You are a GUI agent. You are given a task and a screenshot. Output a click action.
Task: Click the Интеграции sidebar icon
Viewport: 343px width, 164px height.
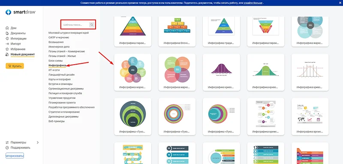tap(7, 39)
